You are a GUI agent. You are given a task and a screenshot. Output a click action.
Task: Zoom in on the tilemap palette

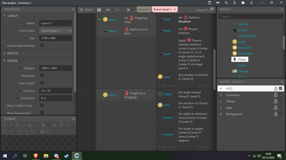[20, 131]
